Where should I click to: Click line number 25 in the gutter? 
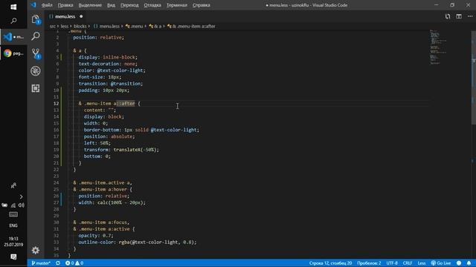point(57,190)
